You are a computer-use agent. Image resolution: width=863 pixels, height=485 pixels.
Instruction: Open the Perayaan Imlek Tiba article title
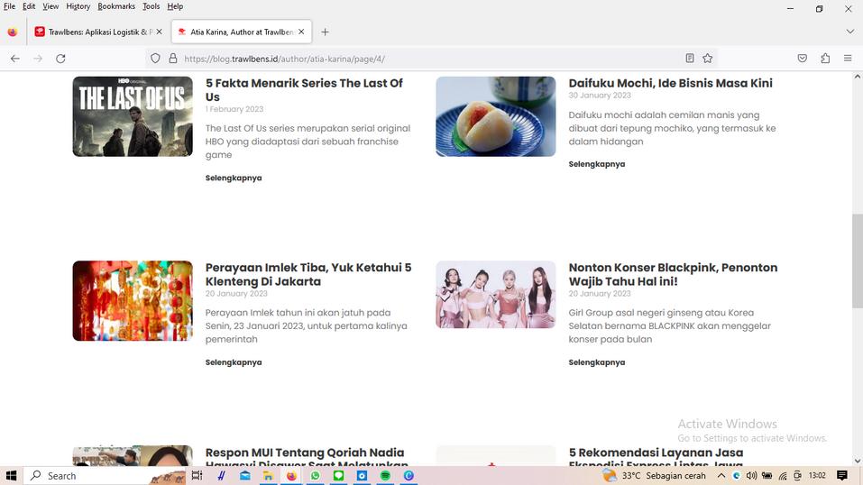308,274
